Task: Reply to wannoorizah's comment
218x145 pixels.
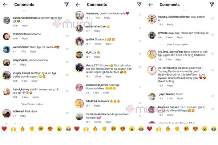Action: coord(33,51)
